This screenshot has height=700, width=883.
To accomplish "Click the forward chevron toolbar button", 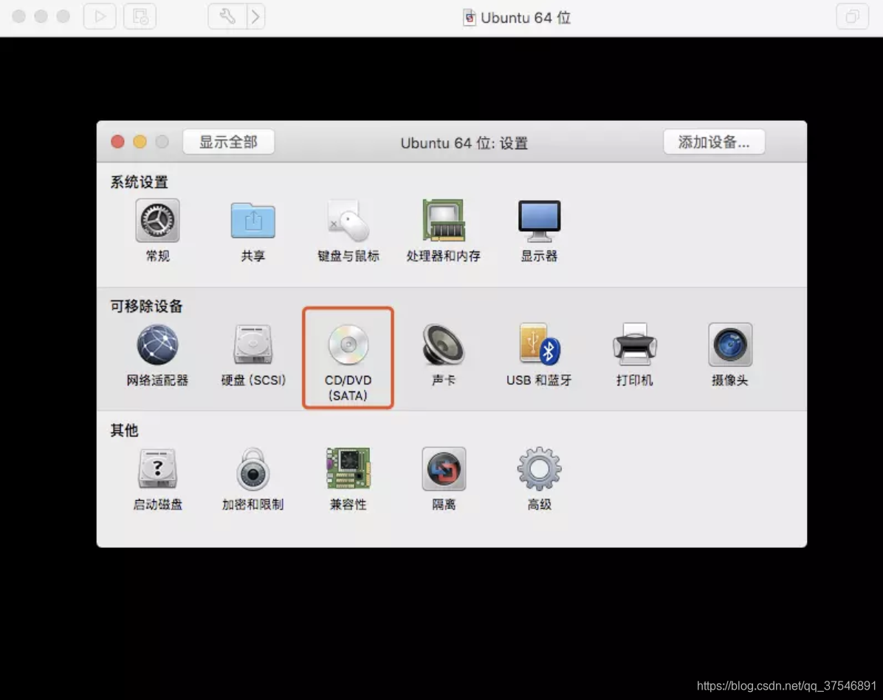I will 255,16.
